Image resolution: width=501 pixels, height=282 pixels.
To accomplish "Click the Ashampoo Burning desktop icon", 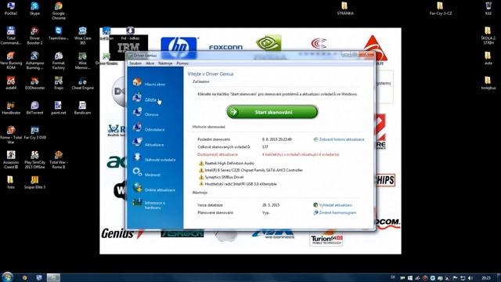I will pyautogui.click(x=34, y=60).
